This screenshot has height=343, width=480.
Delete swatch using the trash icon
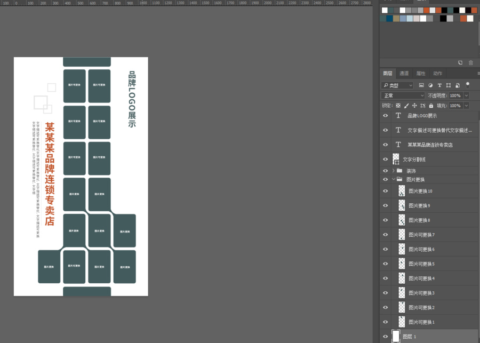click(471, 63)
